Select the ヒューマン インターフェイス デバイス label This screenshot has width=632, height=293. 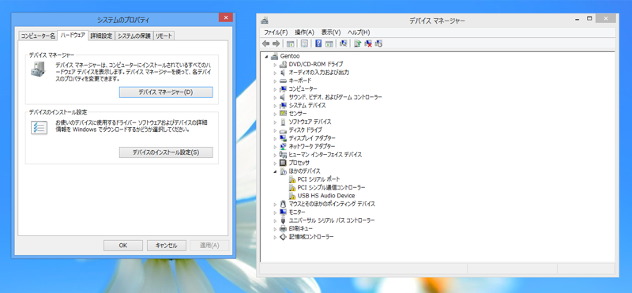(325, 155)
